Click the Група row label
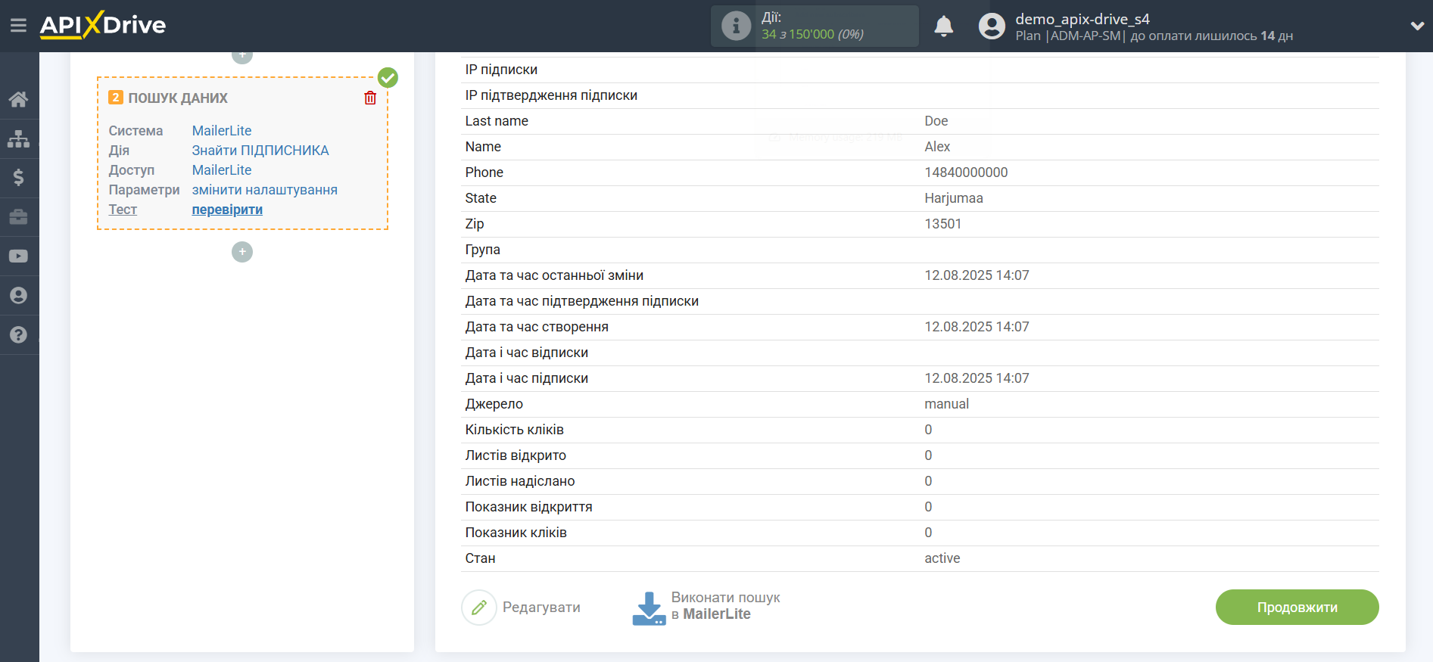Image resolution: width=1433 pixels, height=662 pixels. [x=482, y=250]
